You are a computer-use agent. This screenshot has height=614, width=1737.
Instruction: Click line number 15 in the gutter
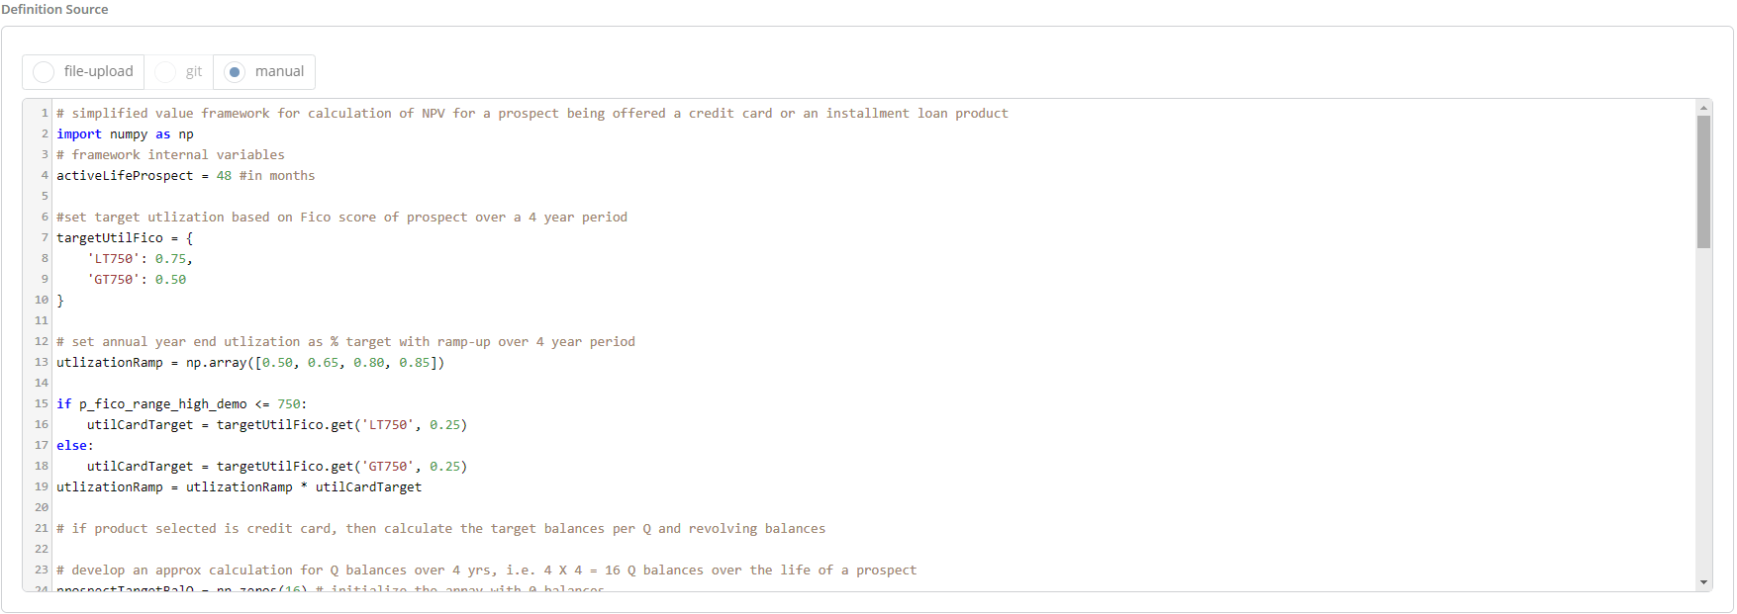tap(42, 404)
